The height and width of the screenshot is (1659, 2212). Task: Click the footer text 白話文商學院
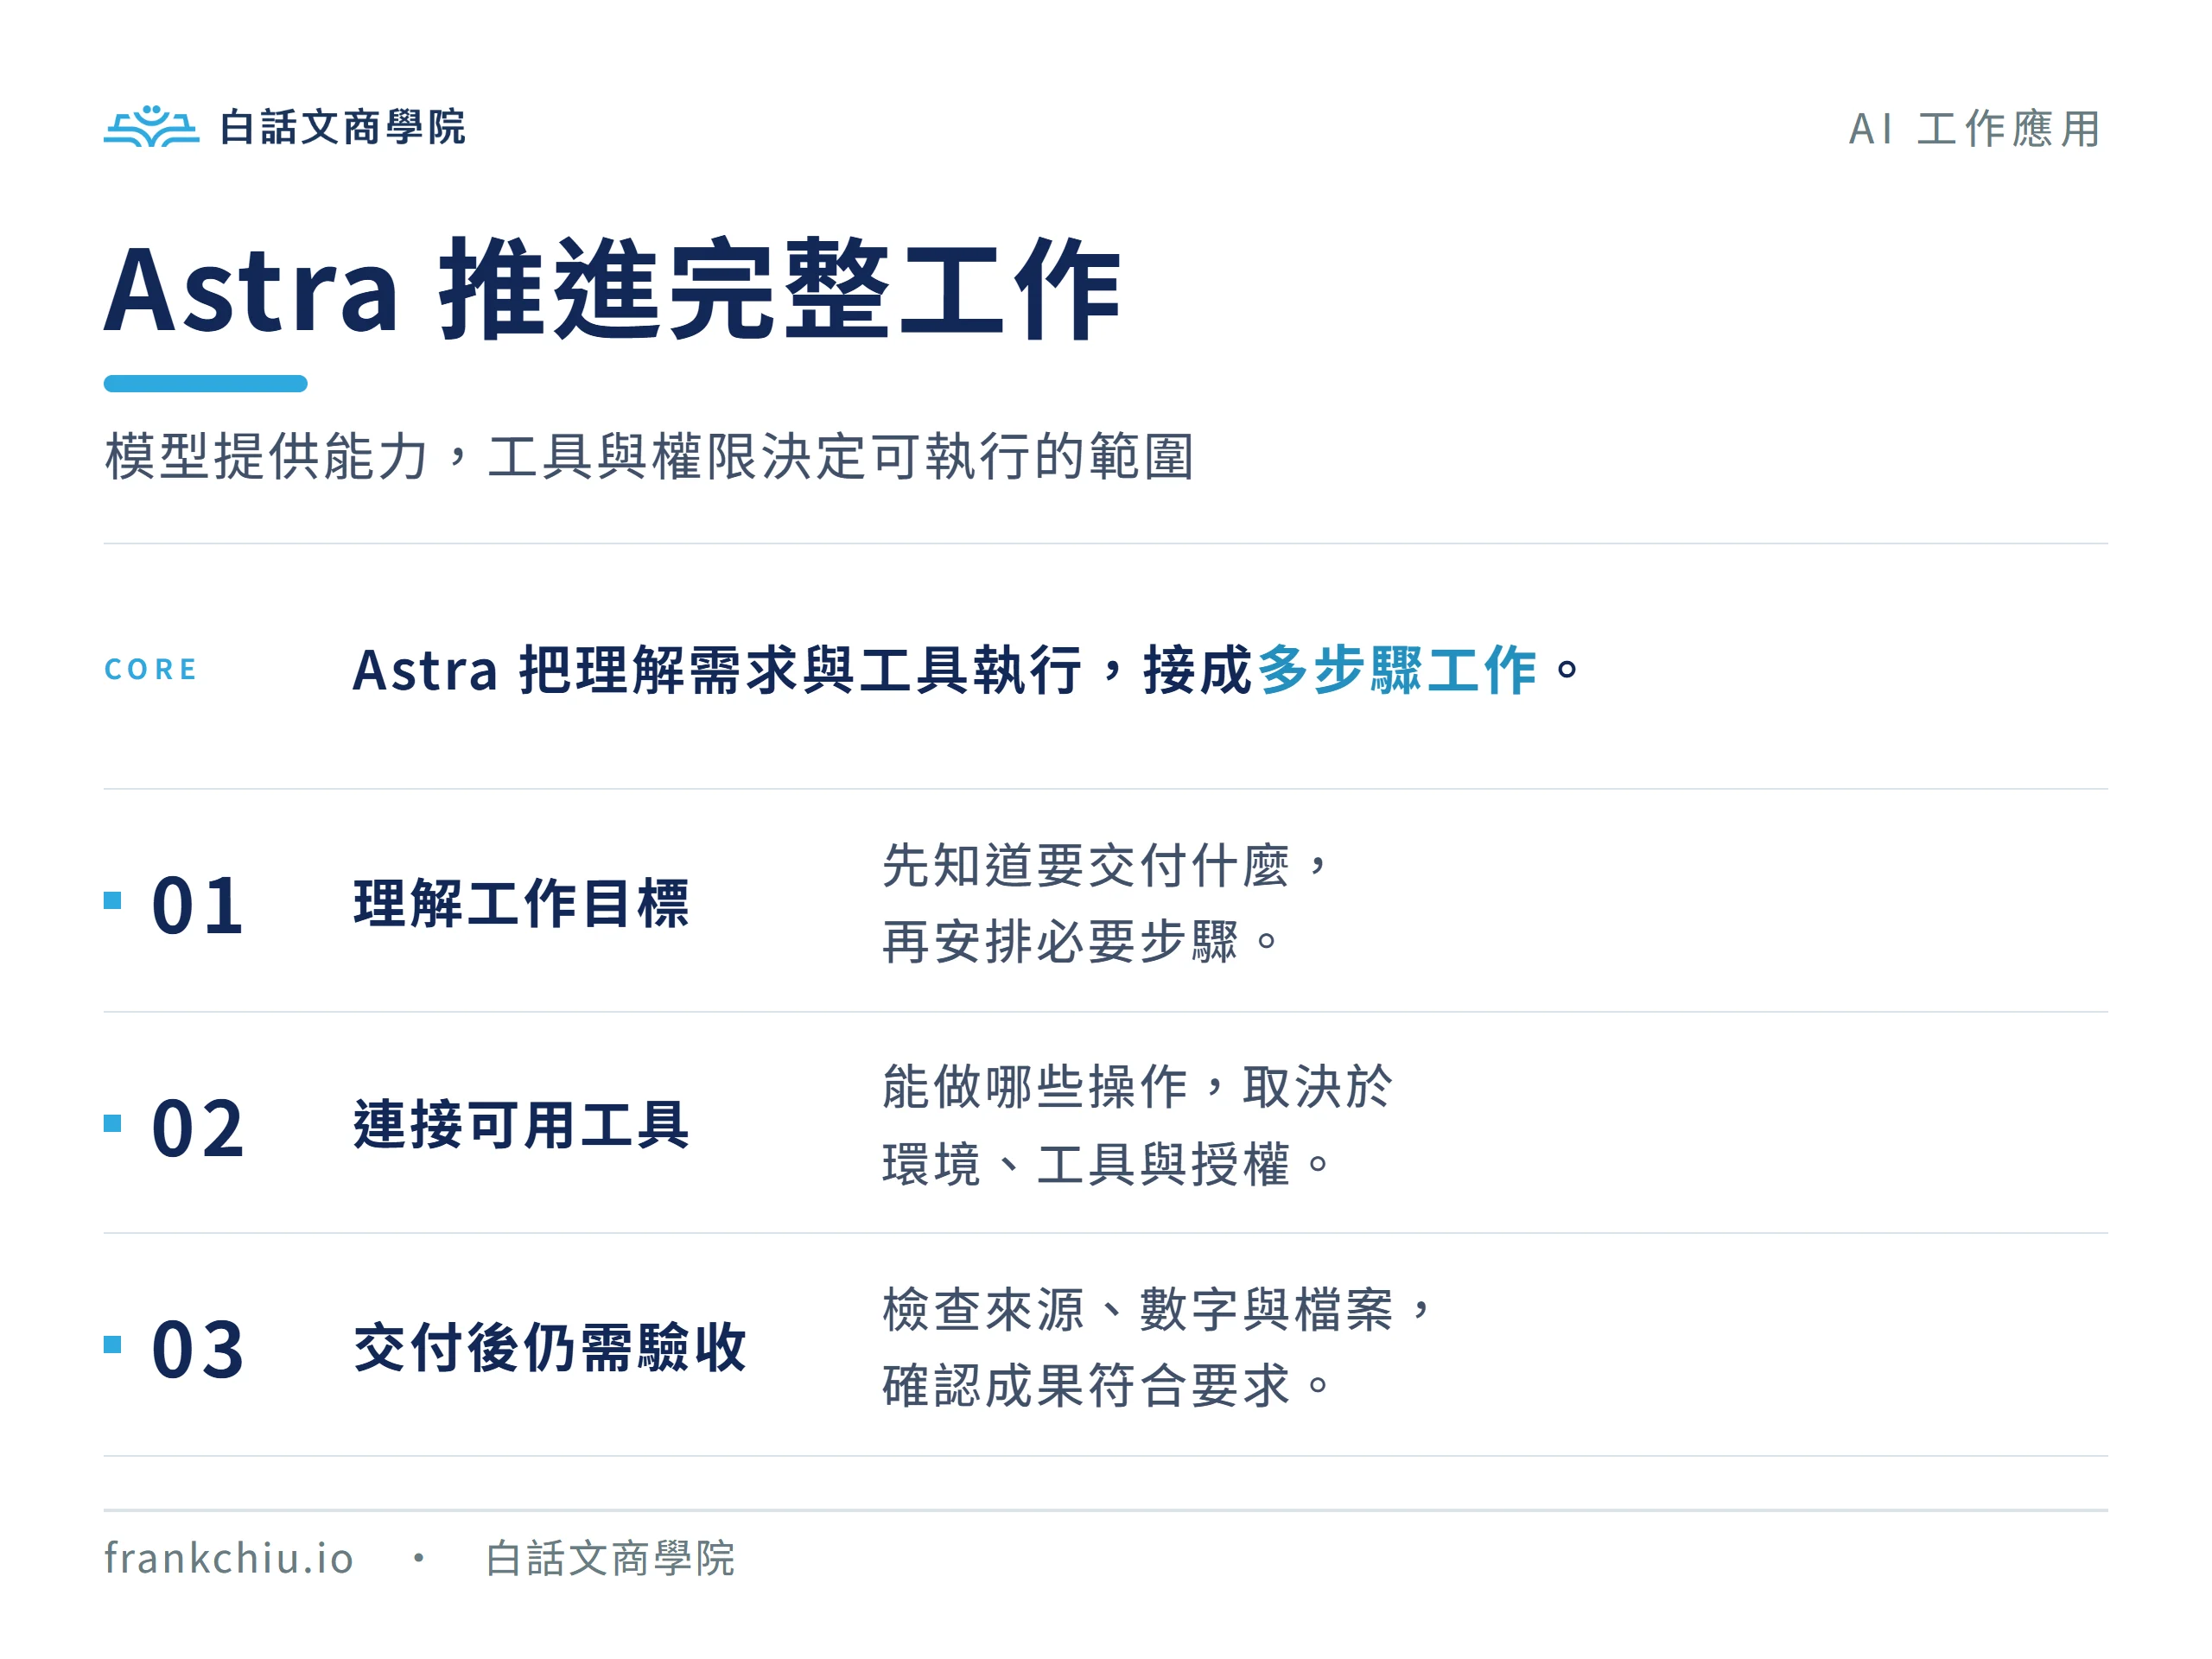(x=610, y=1558)
